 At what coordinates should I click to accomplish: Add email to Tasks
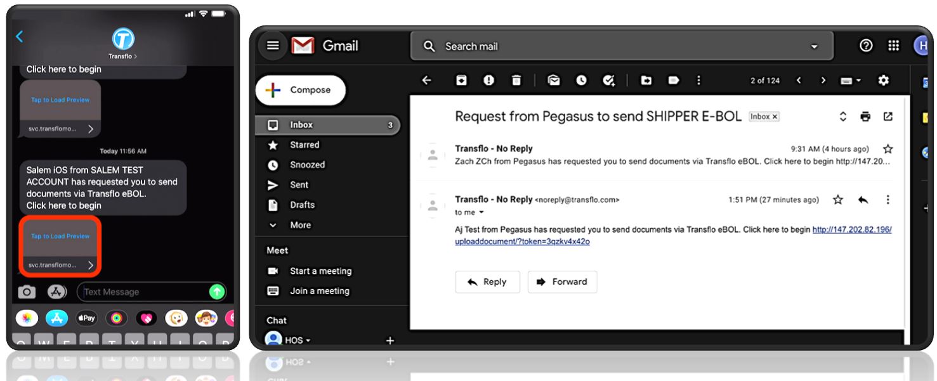[x=609, y=81]
